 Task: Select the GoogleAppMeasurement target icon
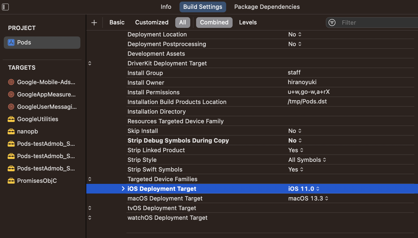point(11,94)
